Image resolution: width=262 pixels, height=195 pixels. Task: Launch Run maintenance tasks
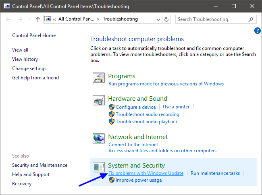click(x=215, y=173)
